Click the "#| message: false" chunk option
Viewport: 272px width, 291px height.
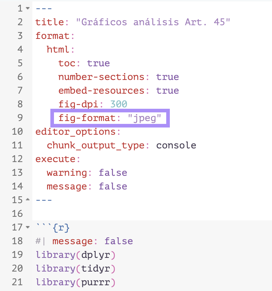pyautogui.click(x=84, y=241)
